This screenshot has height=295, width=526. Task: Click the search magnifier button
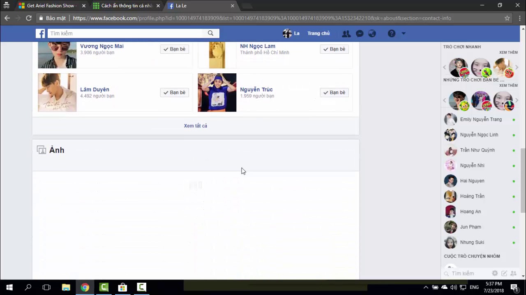pos(210,33)
